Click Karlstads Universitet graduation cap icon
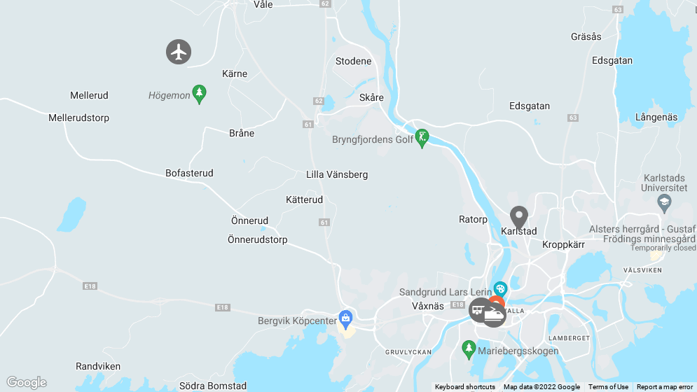 tap(664, 204)
